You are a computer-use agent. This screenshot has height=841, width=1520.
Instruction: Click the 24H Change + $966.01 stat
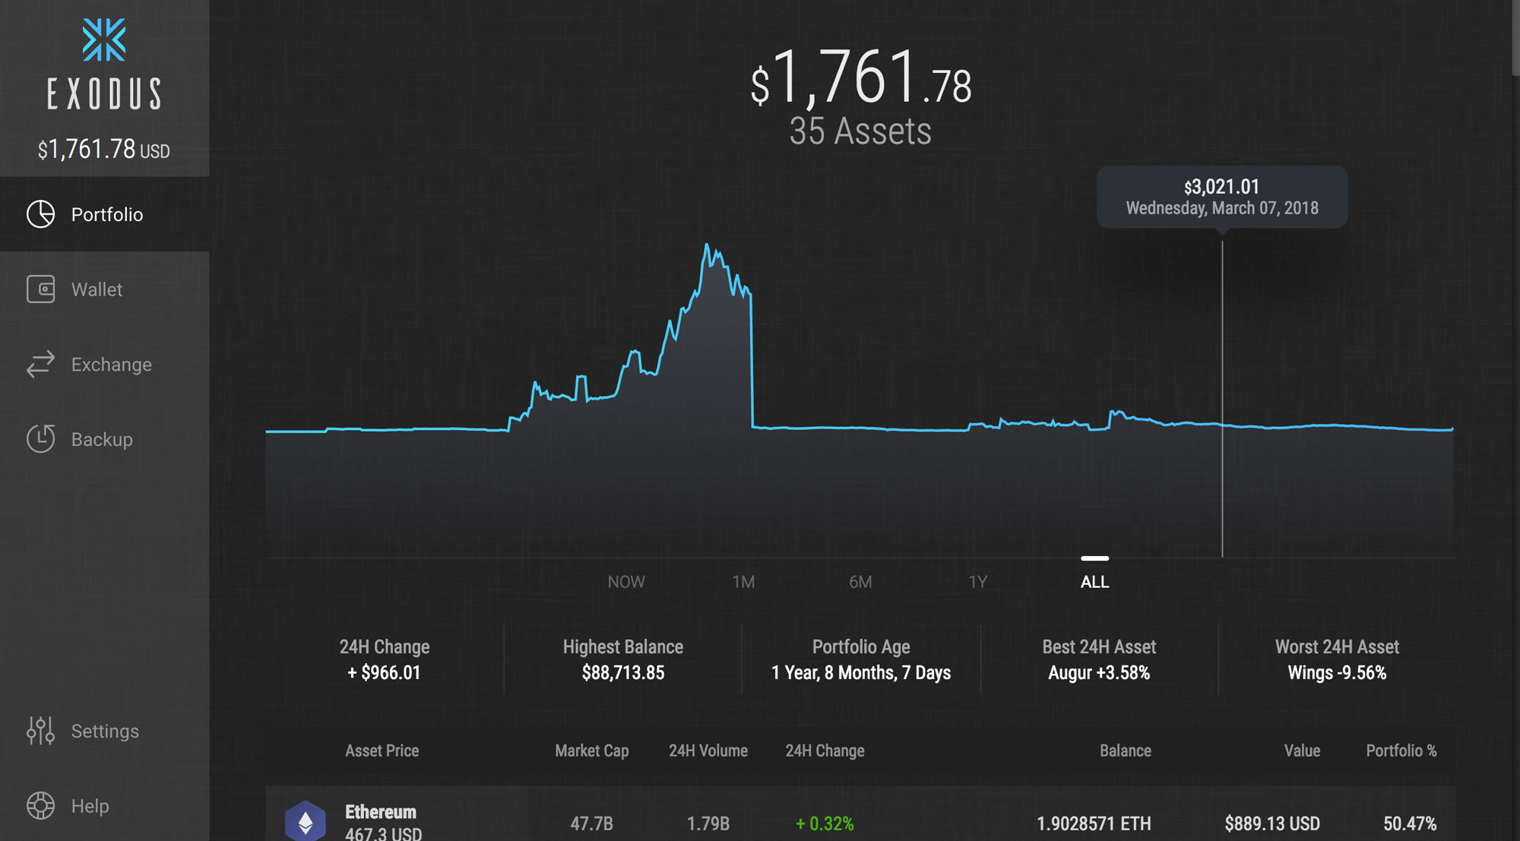(385, 659)
